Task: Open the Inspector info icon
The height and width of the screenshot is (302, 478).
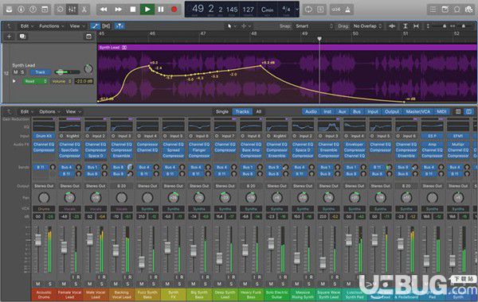Action: 21,10
